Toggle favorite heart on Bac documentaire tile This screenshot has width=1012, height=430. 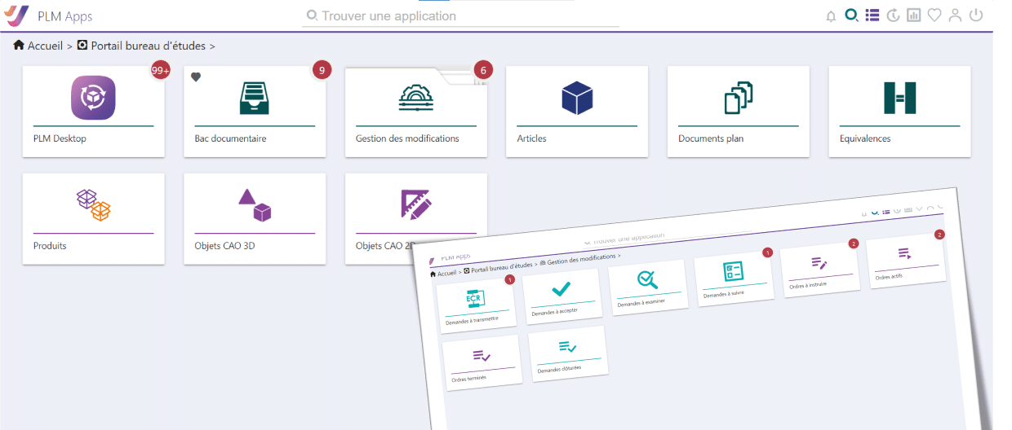(196, 77)
